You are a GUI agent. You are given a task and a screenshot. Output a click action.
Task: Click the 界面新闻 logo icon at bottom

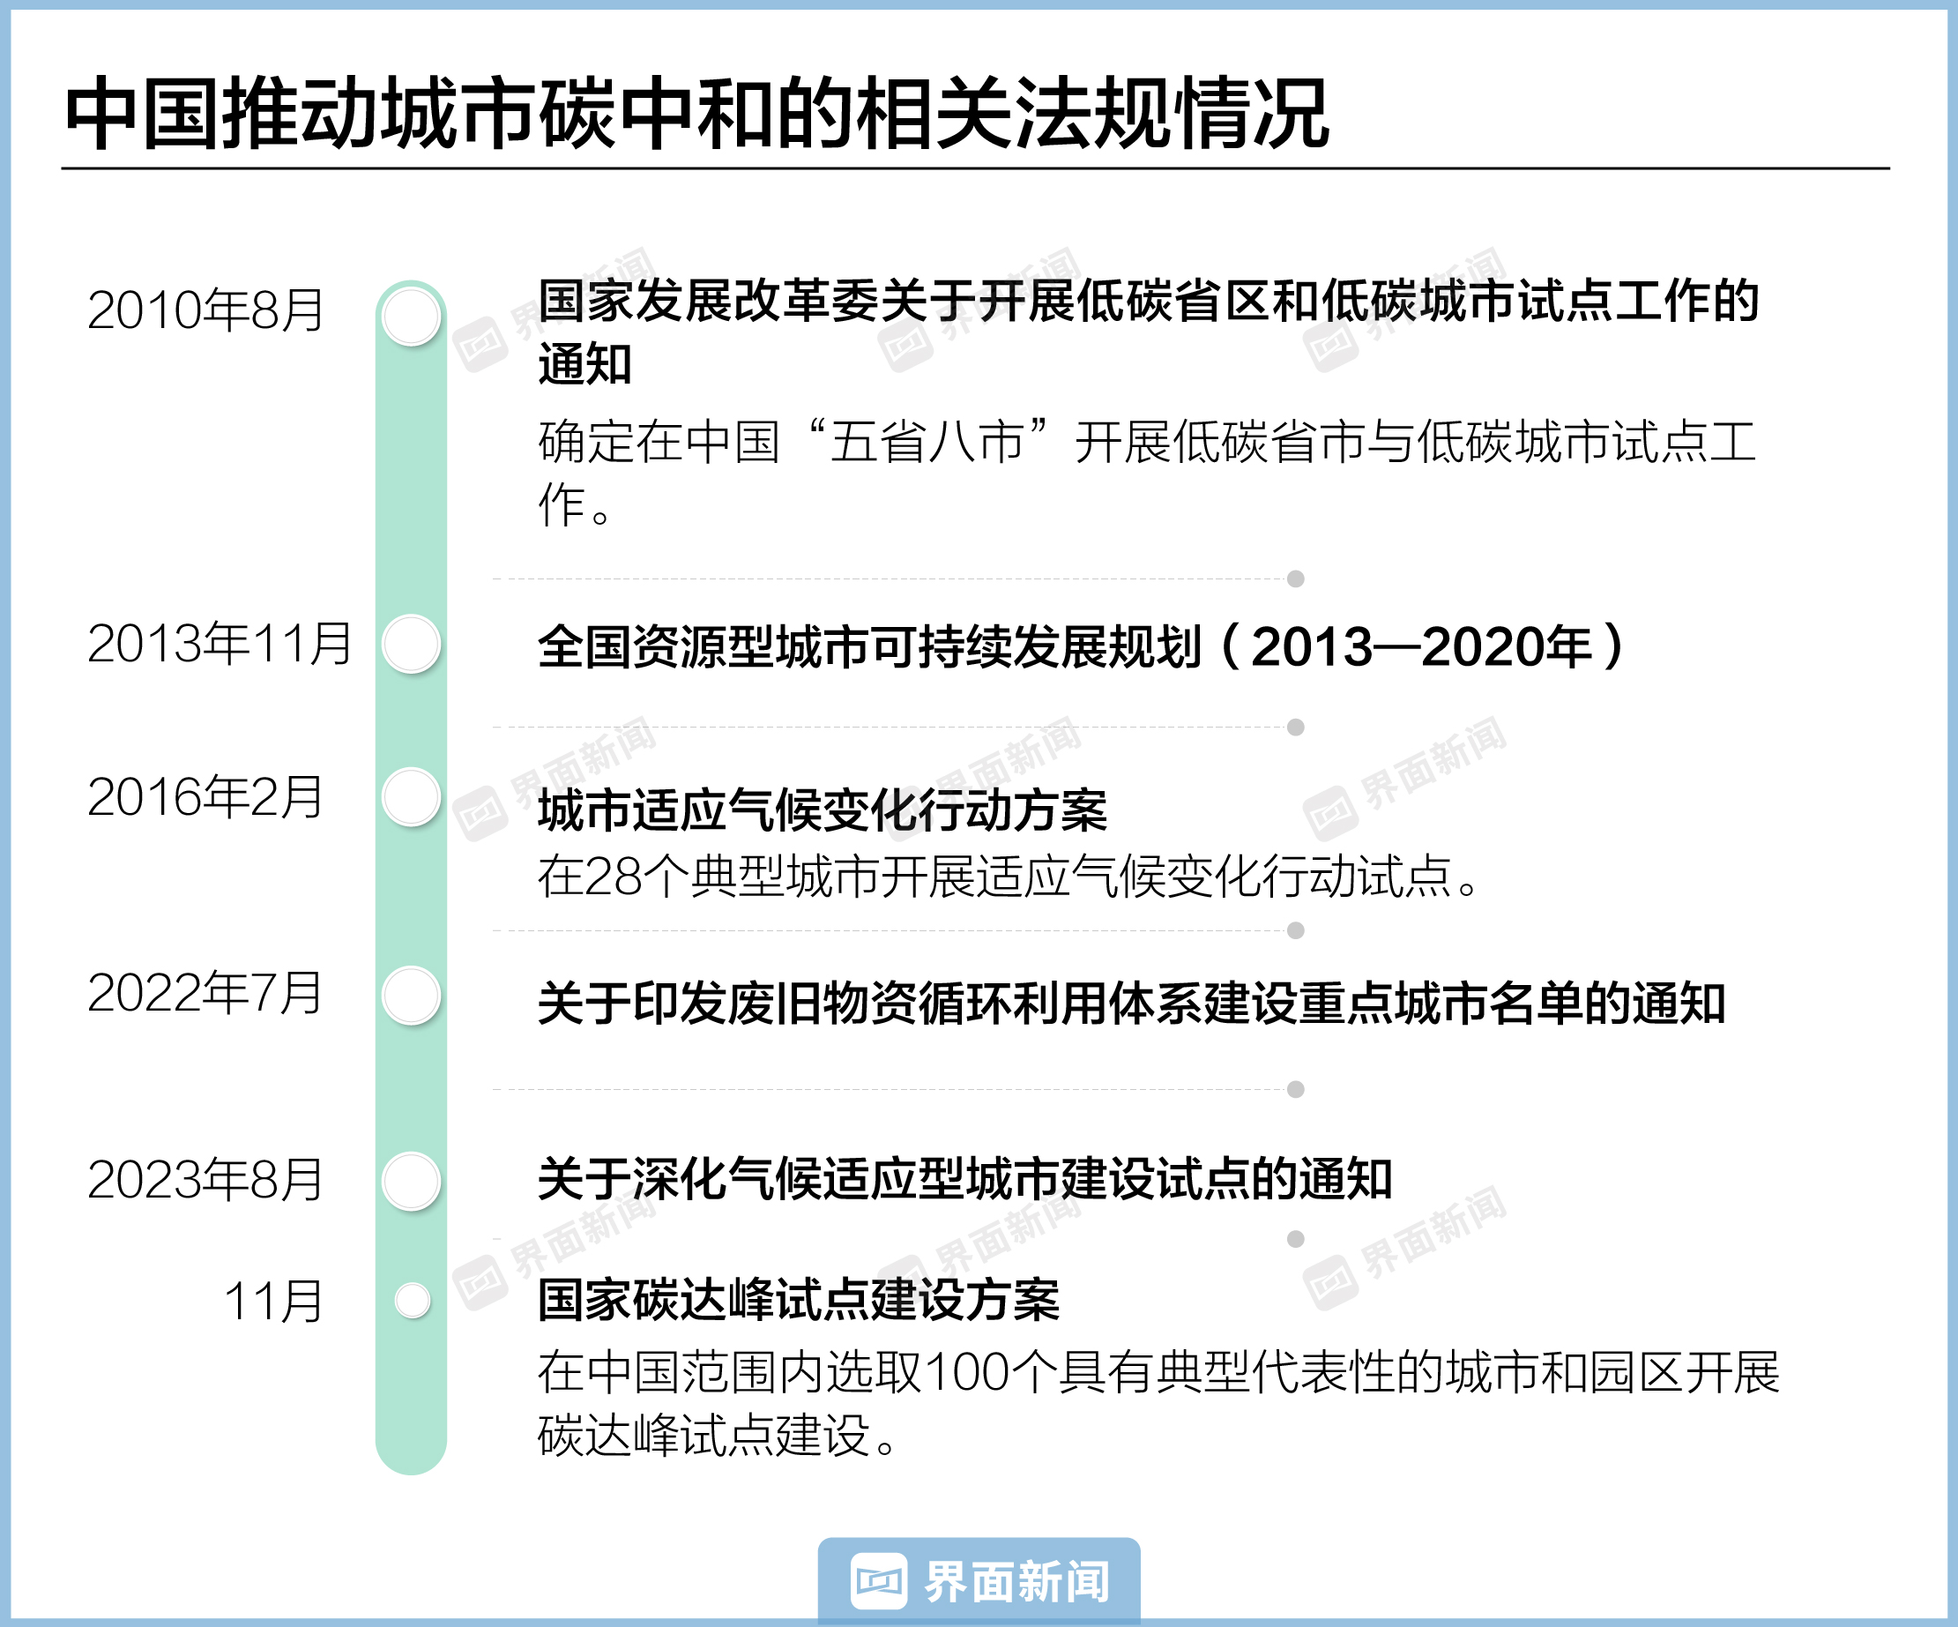(x=877, y=1581)
